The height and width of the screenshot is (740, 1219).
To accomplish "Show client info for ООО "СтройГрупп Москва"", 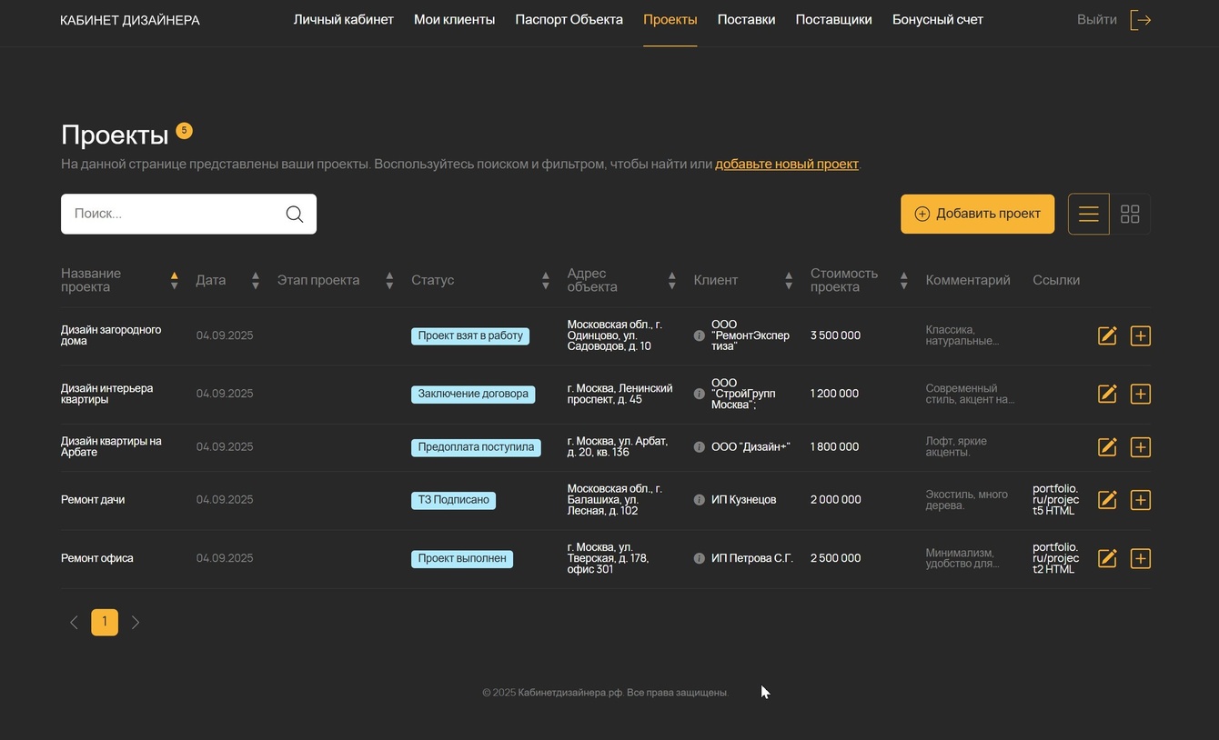I will (x=699, y=394).
